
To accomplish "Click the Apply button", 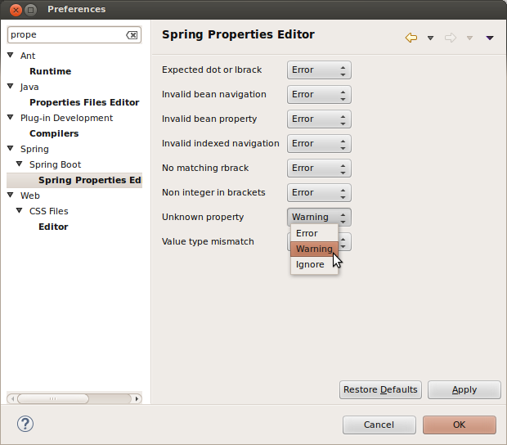I will [464, 389].
